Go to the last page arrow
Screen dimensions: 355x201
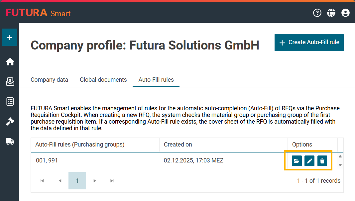click(112, 181)
